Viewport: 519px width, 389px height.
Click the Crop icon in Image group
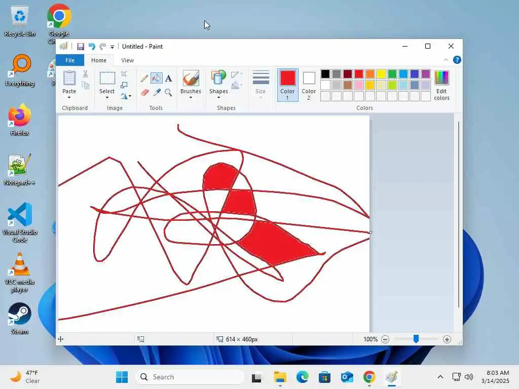click(124, 74)
